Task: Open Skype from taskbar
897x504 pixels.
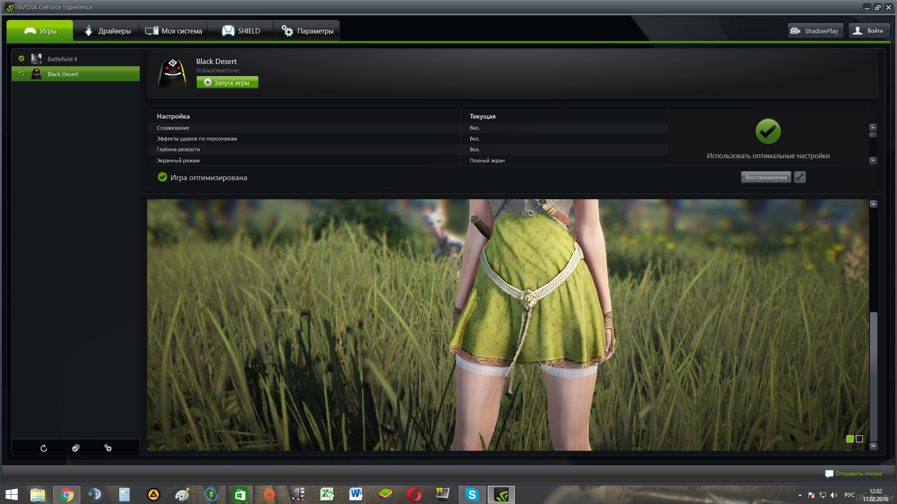Action: 472,495
